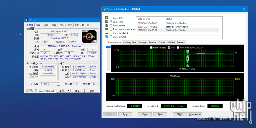Click the 工具 button in CPU-Z

coord(62,91)
